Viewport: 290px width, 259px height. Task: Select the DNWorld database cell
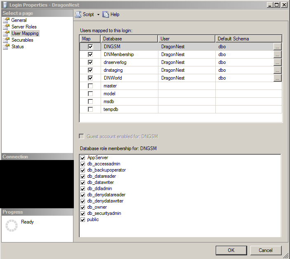(130, 78)
